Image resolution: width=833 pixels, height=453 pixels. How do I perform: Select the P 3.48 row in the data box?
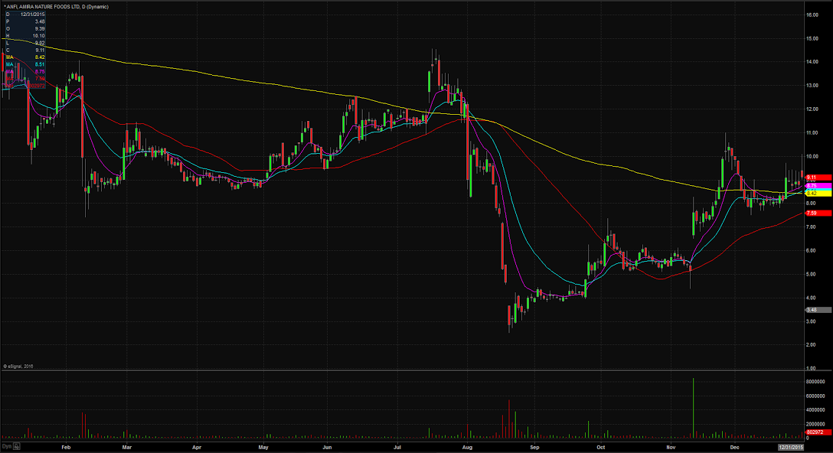pos(25,21)
